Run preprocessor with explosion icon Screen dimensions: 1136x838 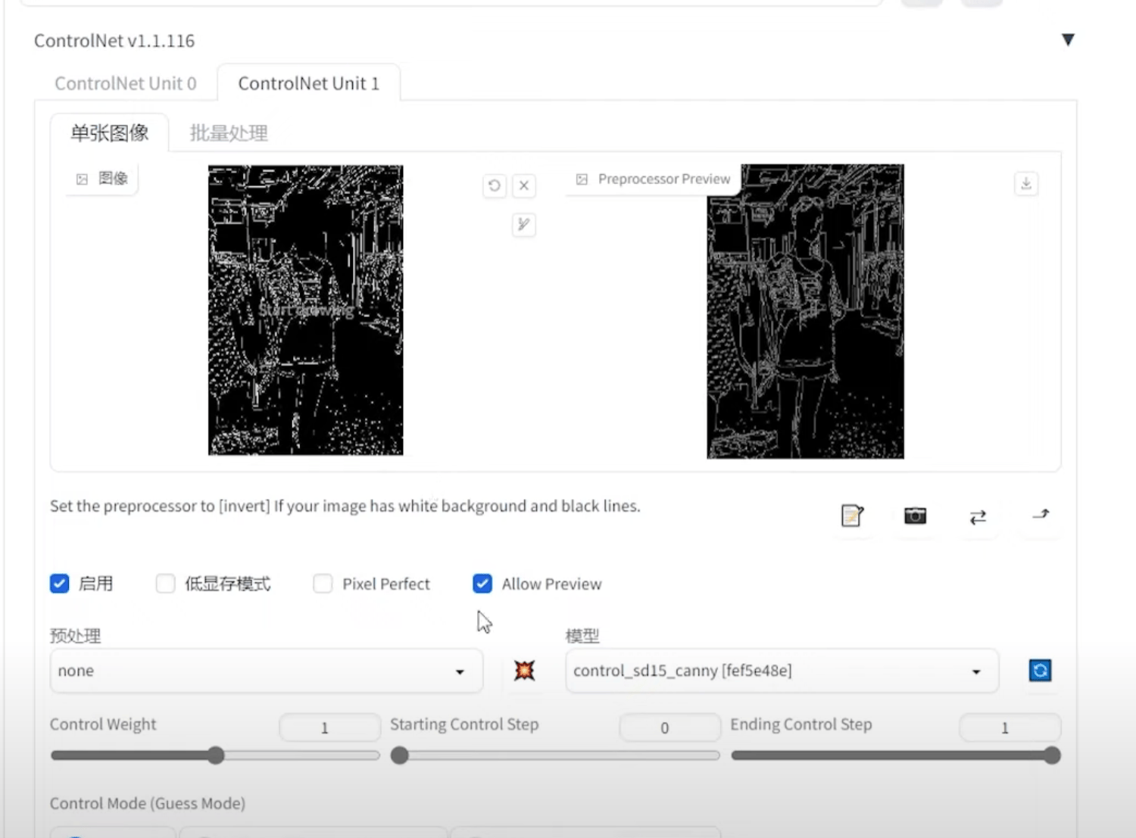[524, 671]
